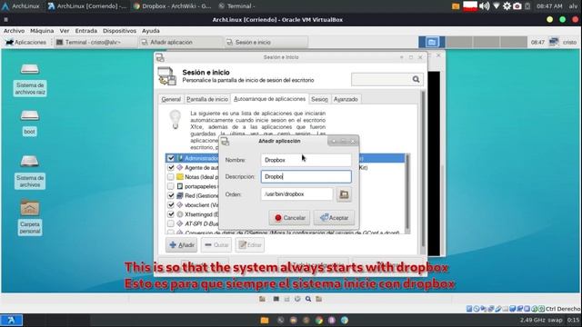Viewport: 582px width, 327px height.
Task: Click the orange folder in host bottom dock
Action: (265, 320)
